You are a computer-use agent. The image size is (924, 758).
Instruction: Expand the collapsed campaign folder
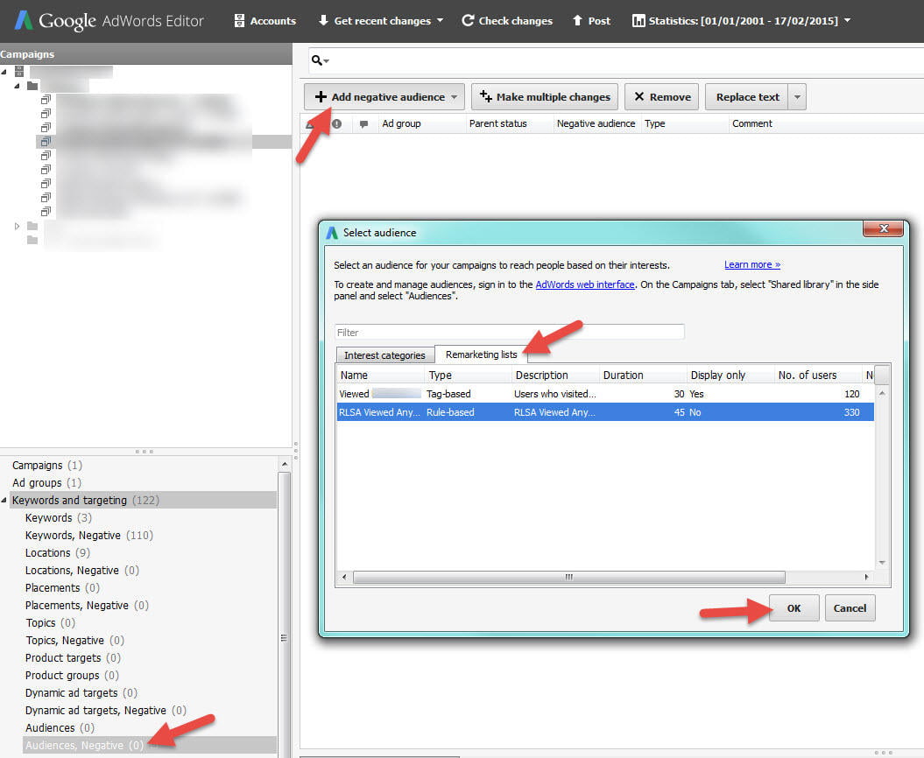(18, 226)
